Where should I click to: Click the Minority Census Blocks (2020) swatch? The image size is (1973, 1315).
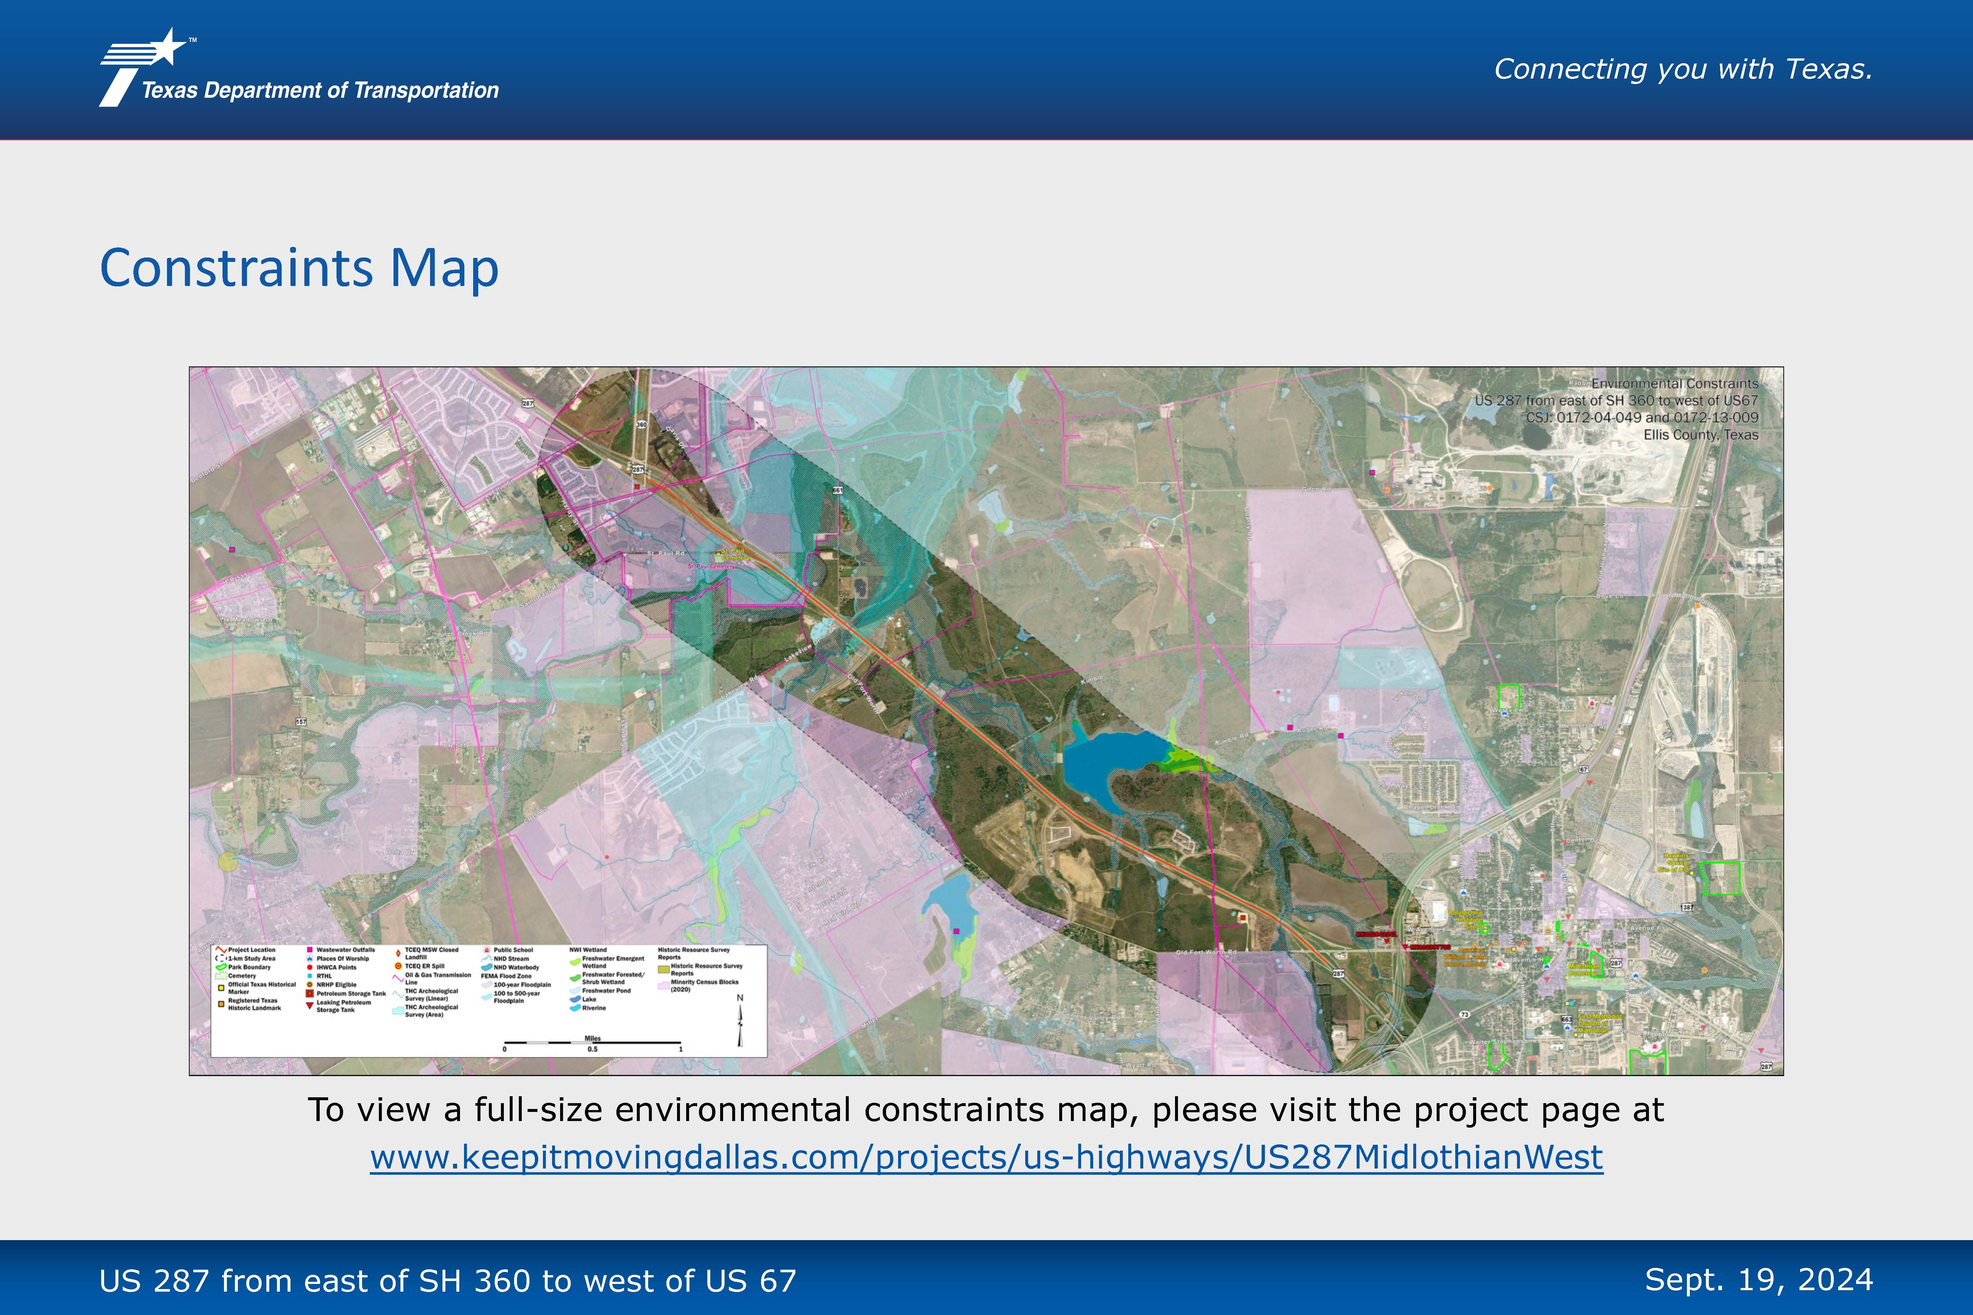click(664, 986)
